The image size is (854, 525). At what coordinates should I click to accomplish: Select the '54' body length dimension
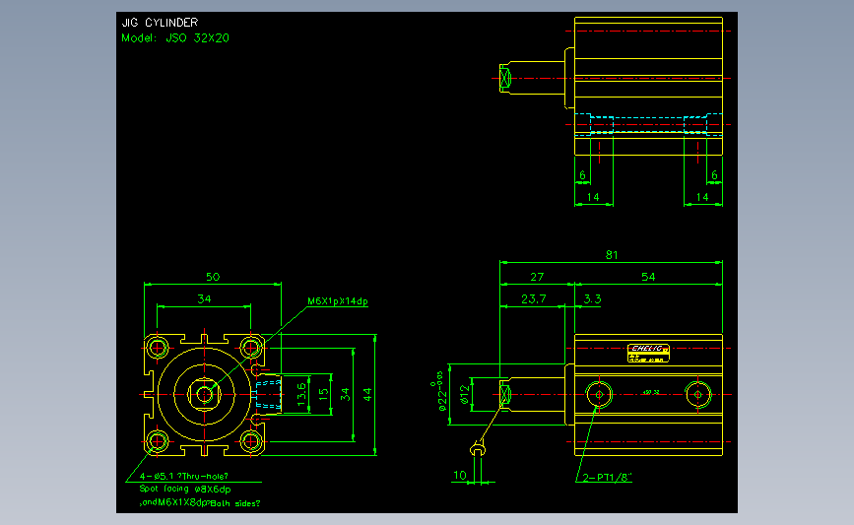[648, 277]
